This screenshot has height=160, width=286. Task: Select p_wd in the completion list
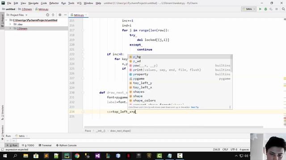click(x=180, y=61)
